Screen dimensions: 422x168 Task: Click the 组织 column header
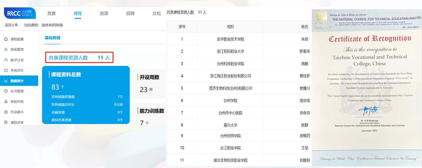coord(230,27)
